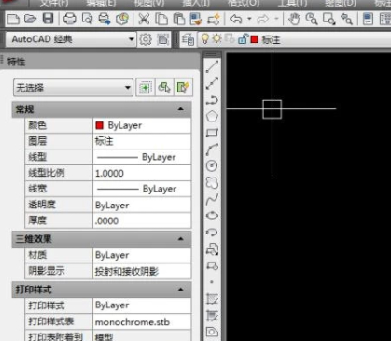Screen dimensions: 391x341
Task: Paste from clipboard icon
Action: point(179,19)
